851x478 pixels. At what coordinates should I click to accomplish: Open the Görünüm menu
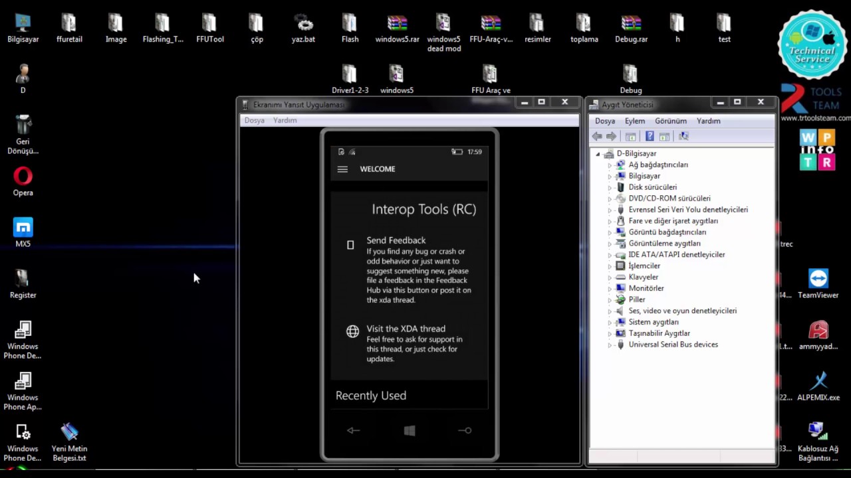[671, 121]
